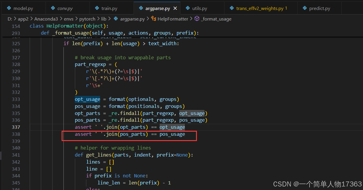Select the app2 breadcrumb segment
The height and width of the screenshot is (190, 363).
tap(23, 19)
